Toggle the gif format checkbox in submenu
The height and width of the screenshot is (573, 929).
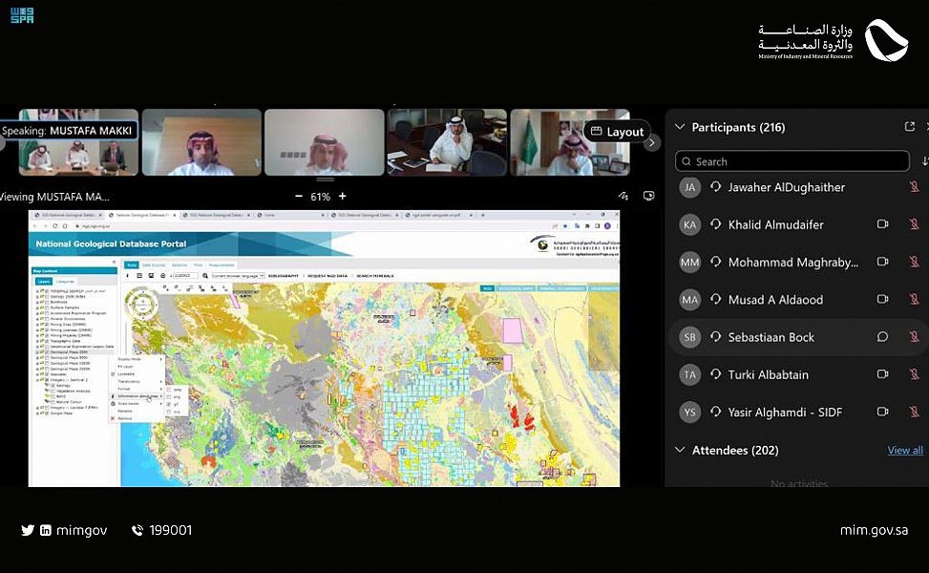(169, 404)
